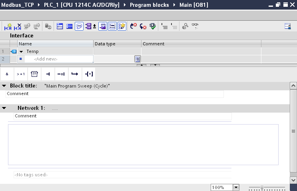This screenshot has width=297, height=191.
Task: Expand interface pane with down arrow
Action: (x=155, y=65)
